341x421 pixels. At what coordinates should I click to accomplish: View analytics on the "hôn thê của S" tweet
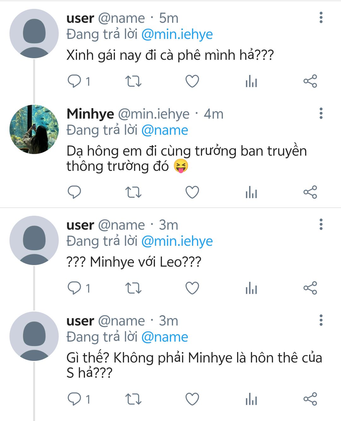click(251, 399)
